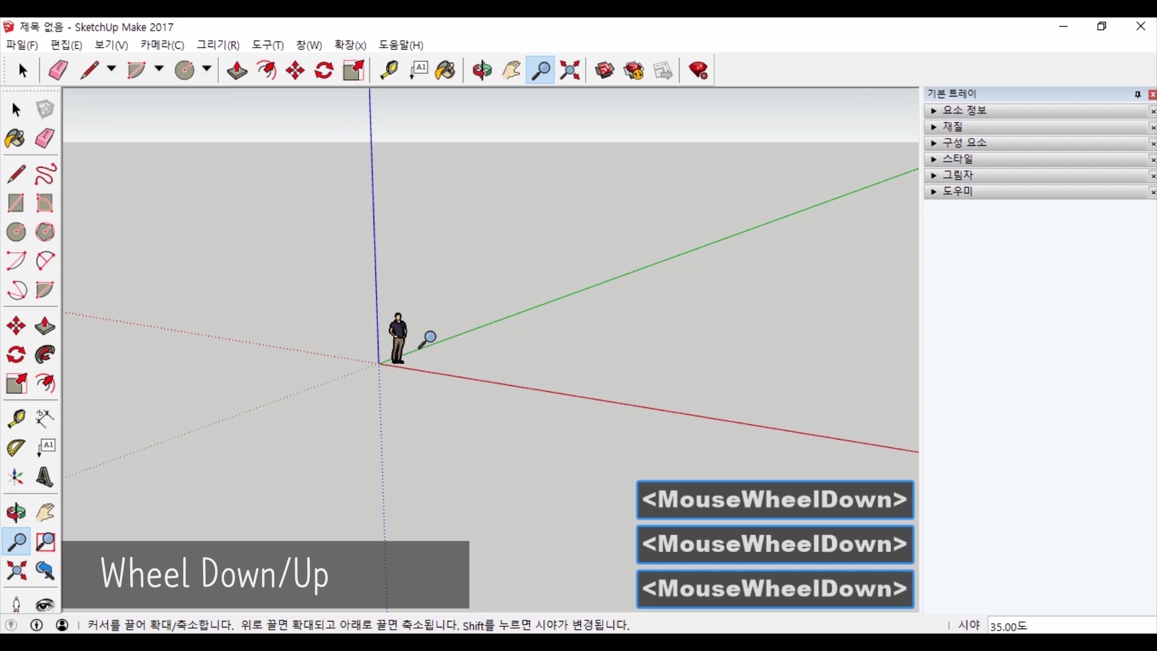The height and width of the screenshot is (651, 1157).
Task: Choose the Paint Bucket tool in left toolbar
Action: [x=16, y=139]
